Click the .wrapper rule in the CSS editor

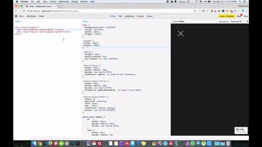(x=88, y=41)
